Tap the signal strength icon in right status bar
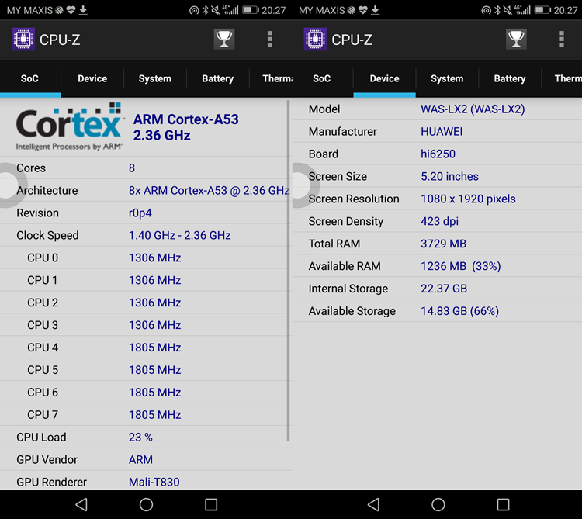This screenshot has height=519, width=582. [x=522, y=10]
